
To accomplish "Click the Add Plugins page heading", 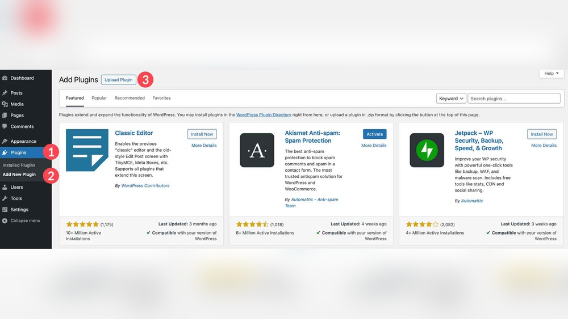I will tap(78, 80).
